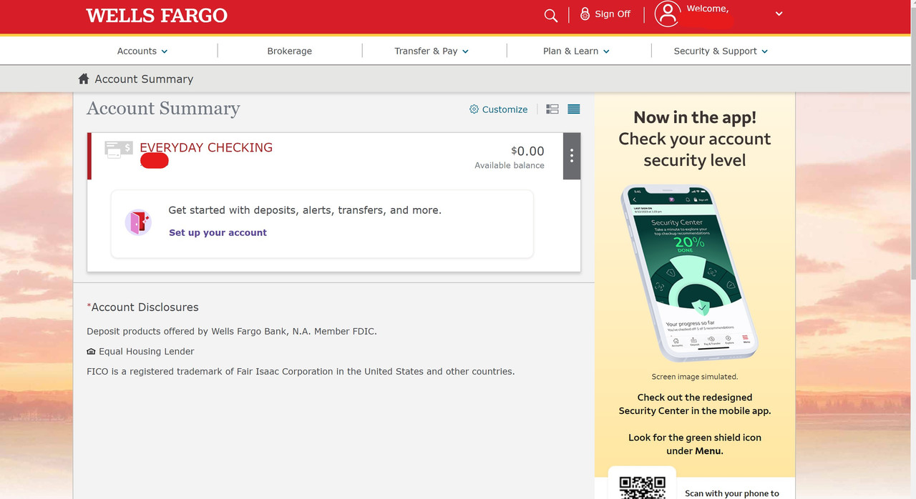Click the checking account check icon

[x=118, y=149]
